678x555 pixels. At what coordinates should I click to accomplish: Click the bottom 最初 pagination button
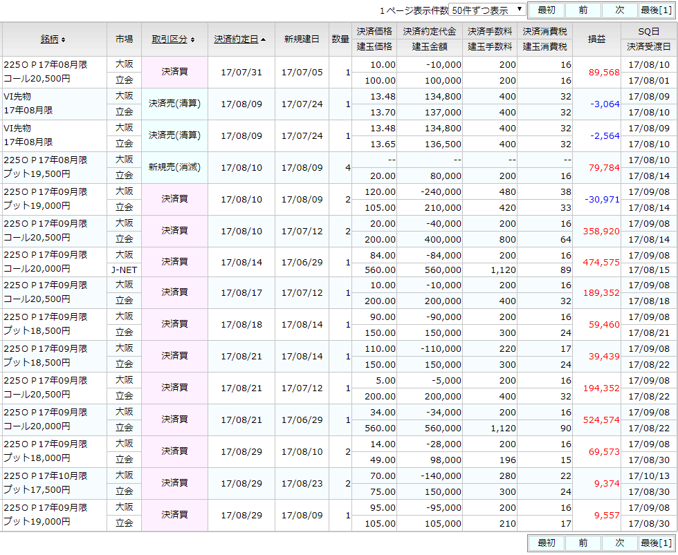tap(546, 543)
